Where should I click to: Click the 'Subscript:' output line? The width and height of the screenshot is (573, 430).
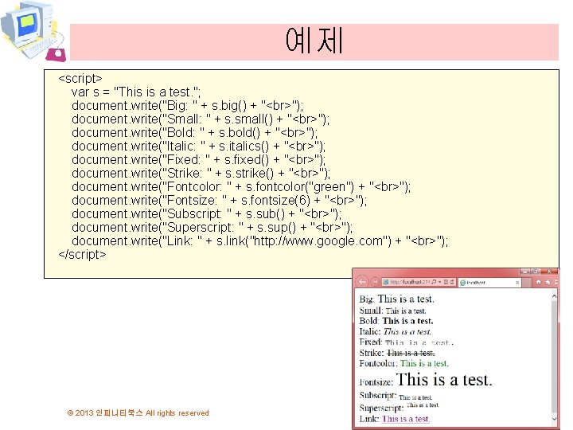(396, 396)
